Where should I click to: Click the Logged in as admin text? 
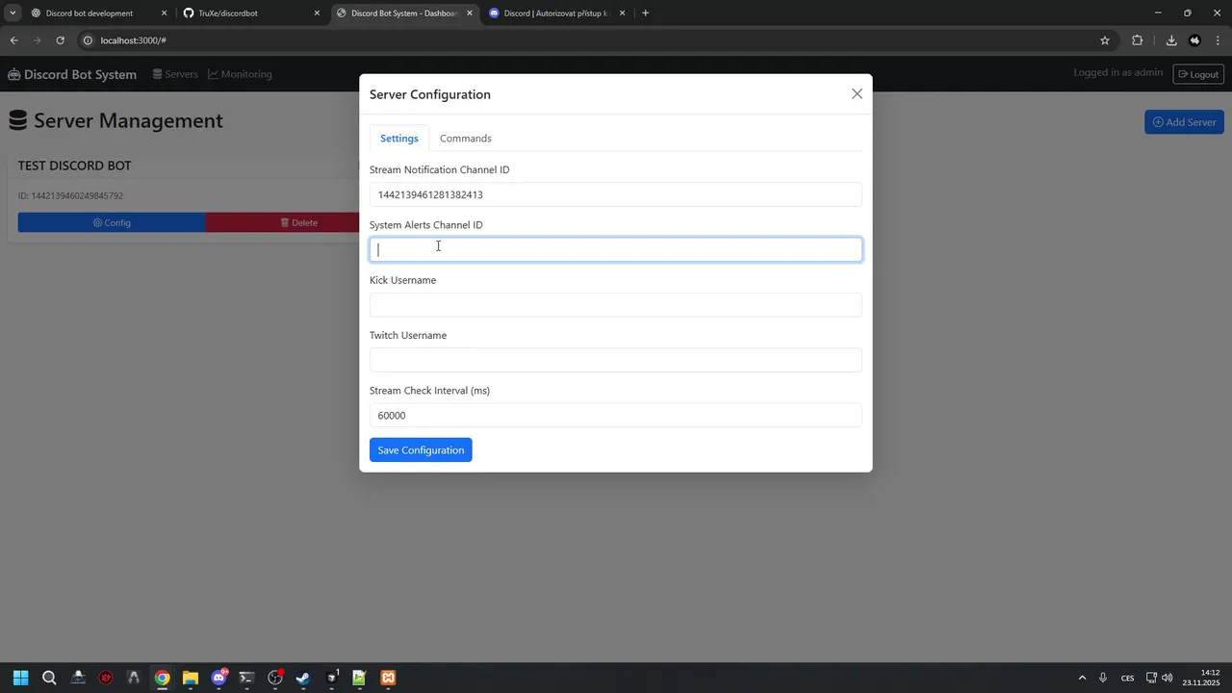coord(1118,73)
